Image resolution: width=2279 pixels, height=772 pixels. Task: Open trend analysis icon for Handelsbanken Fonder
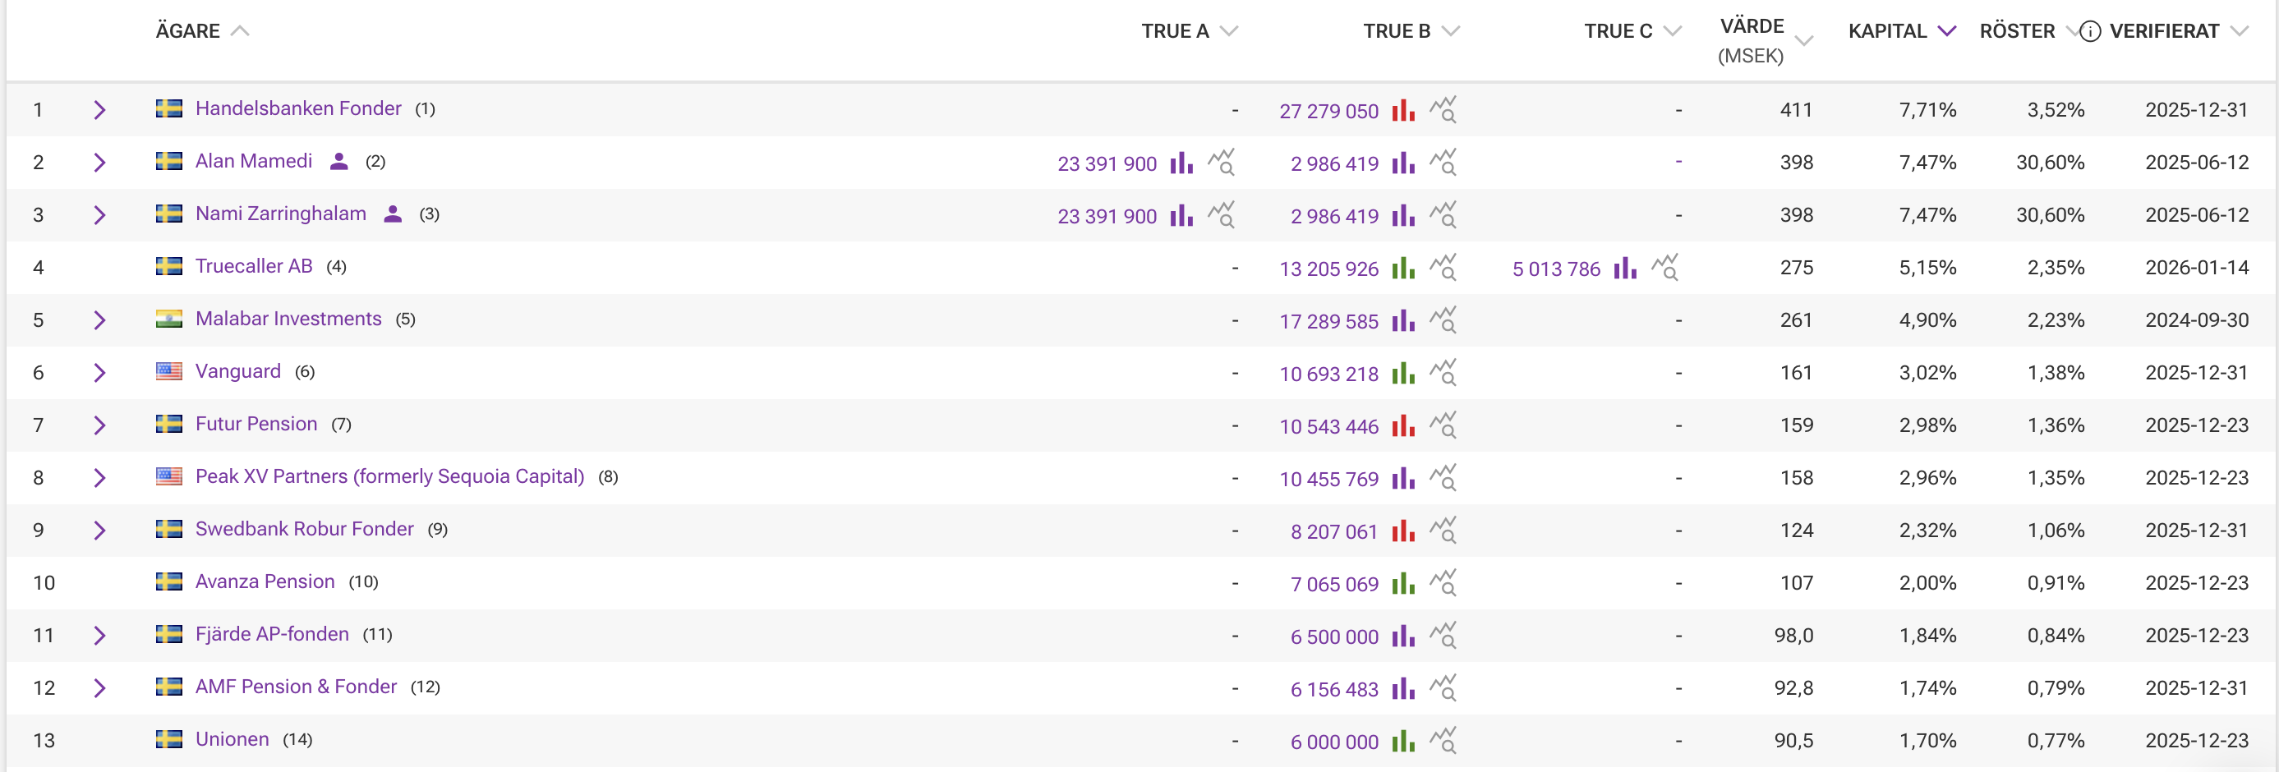tap(1443, 111)
